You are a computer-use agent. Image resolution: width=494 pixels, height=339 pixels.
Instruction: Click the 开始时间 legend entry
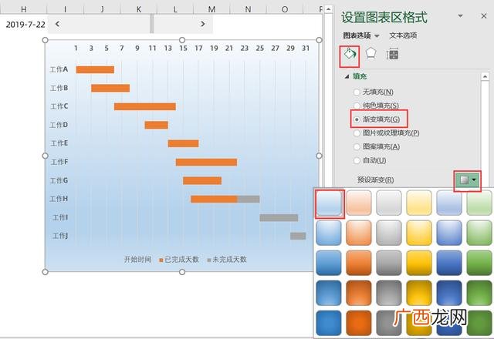137,260
